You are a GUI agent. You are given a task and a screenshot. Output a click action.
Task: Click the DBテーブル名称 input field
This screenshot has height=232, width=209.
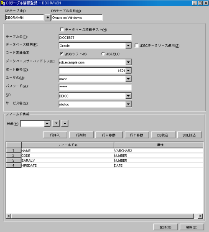tap(77, 18)
